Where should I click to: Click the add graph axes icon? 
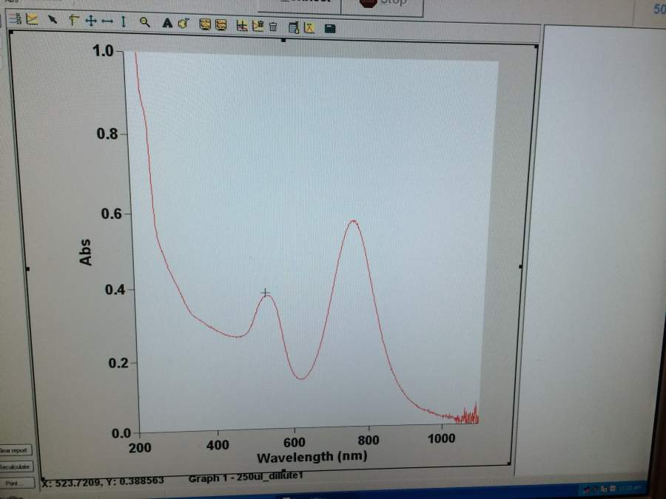[242, 26]
